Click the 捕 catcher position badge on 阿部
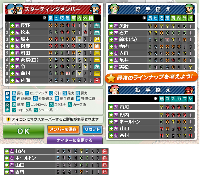The width and height of the screenshot is (203, 179). pos(97,46)
